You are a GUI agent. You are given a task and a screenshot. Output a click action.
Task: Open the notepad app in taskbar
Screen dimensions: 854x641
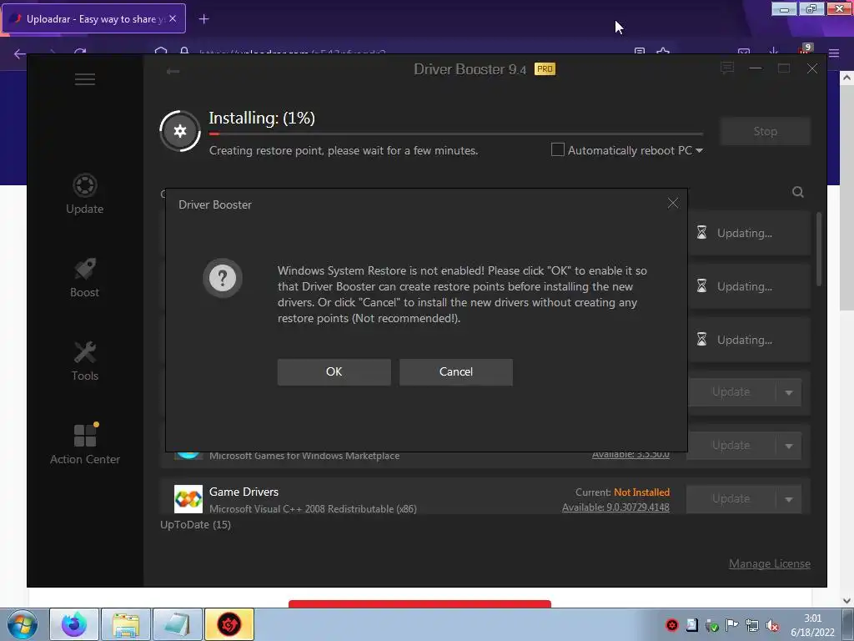pos(178,624)
